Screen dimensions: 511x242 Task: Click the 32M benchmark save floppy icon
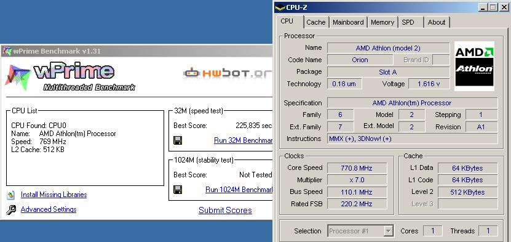[178, 140]
